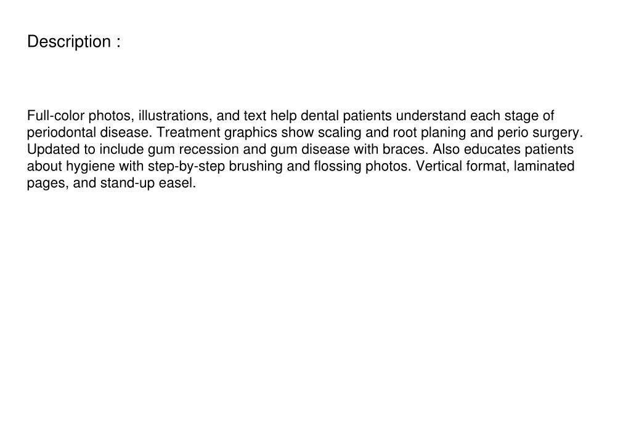Click the word 'Updated' at line start
This screenshot has height=445, width=631.
[53, 150]
